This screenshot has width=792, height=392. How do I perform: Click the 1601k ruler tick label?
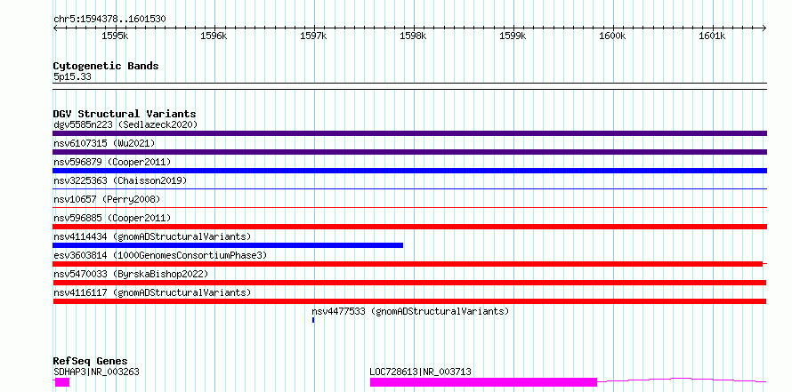tap(712, 36)
